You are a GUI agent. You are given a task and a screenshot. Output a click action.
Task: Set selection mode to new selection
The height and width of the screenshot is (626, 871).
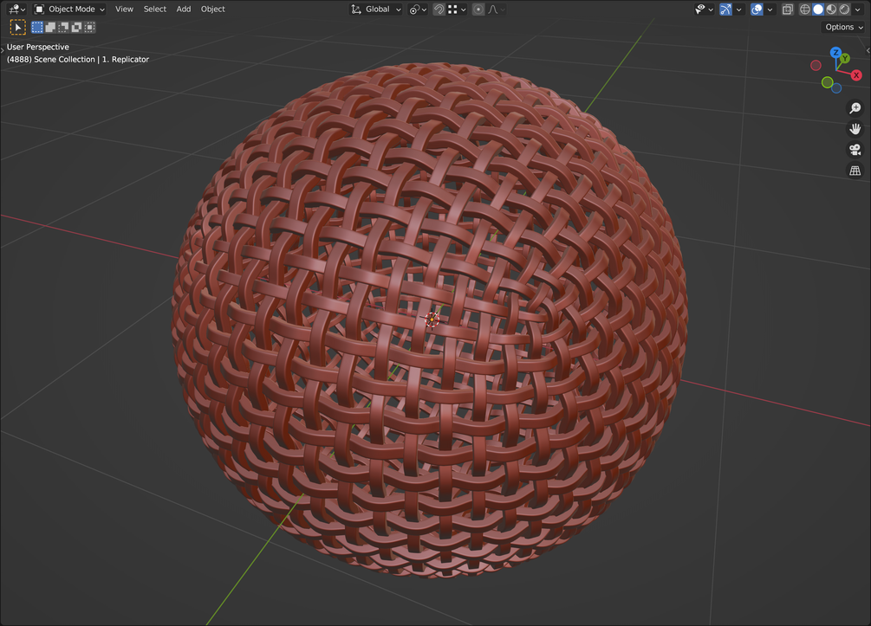(x=37, y=27)
